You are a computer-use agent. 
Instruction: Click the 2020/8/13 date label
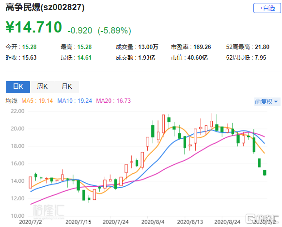(190, 222)
